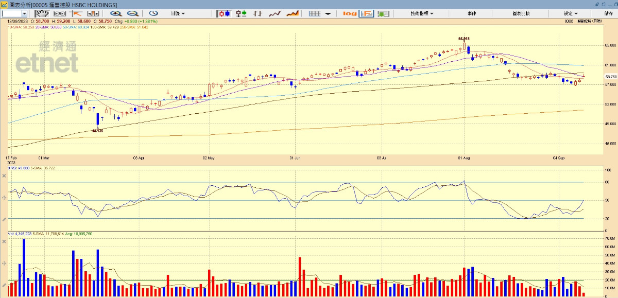Switch to line chart type
Screen dimensions: 618x298
click(x=275, y=13)
